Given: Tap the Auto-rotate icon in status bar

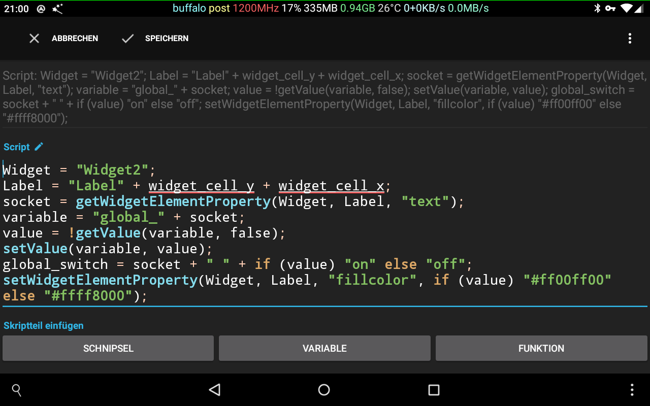Looking at the screenshot, I should 42,9.
